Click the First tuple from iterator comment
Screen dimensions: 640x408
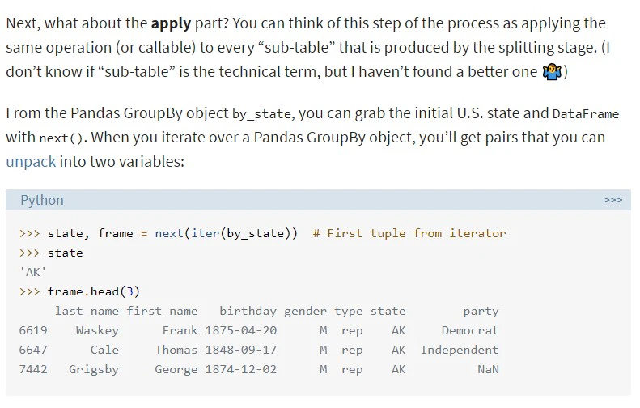(409, 234)
